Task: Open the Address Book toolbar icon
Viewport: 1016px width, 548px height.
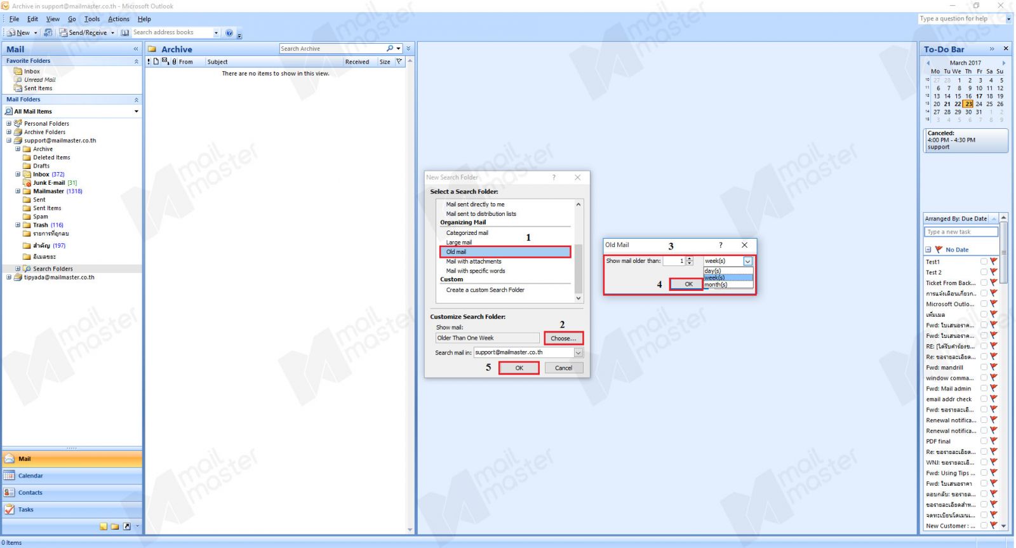Action: (125, 32)
